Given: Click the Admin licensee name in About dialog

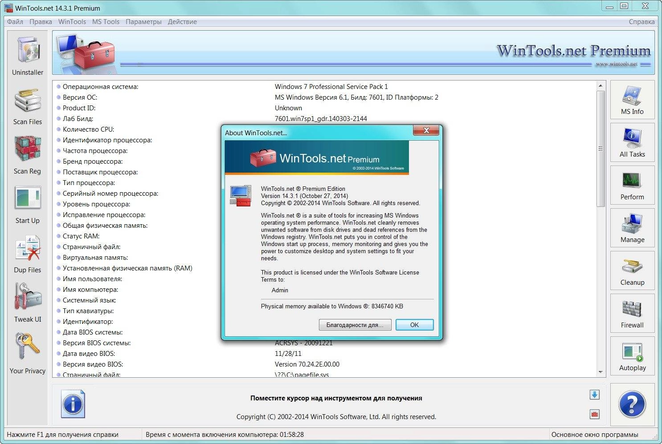Looking at the screenshot, I should pyautogui.click(x=280, y=290).
